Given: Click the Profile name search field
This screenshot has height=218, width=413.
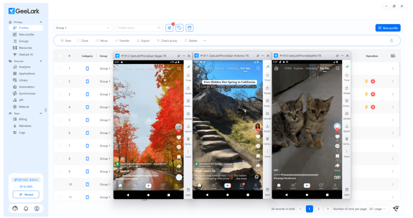Looking at the screenshot, I should (x=138, y=28).
